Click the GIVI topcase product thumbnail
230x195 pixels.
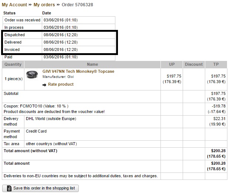(x=32, y=76)
